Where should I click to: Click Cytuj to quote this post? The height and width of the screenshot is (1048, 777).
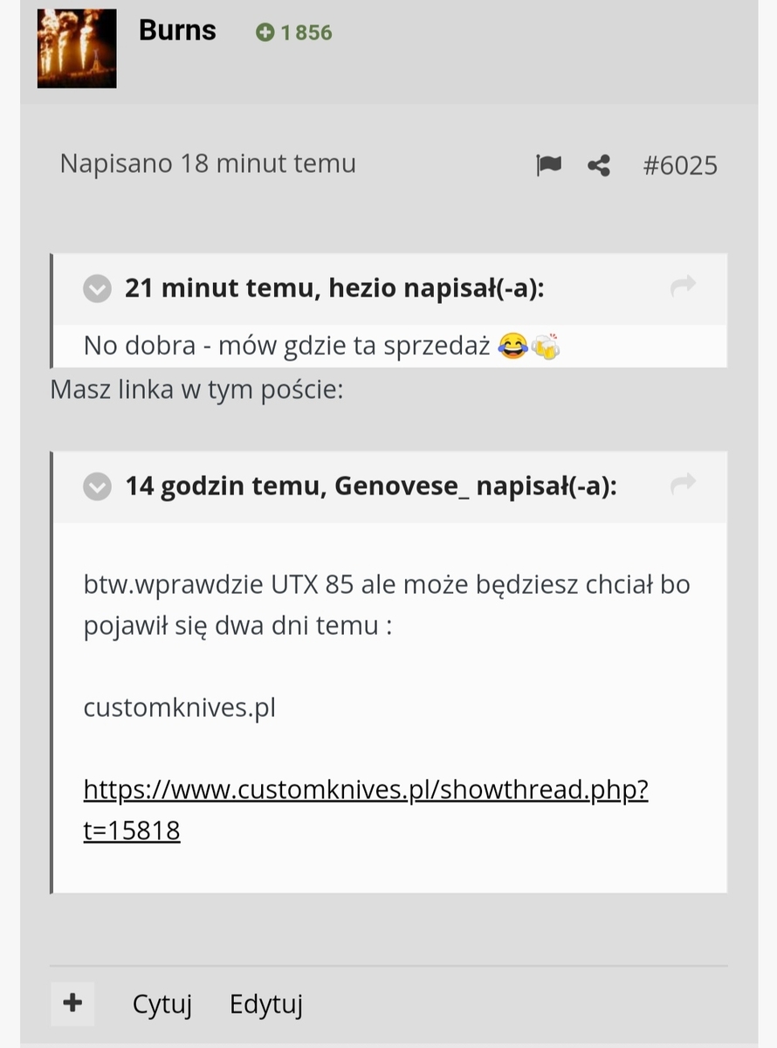coord(162,1004)
